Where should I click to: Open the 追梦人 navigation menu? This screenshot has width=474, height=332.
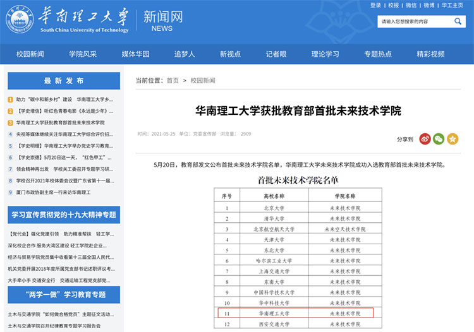[185, 54]
